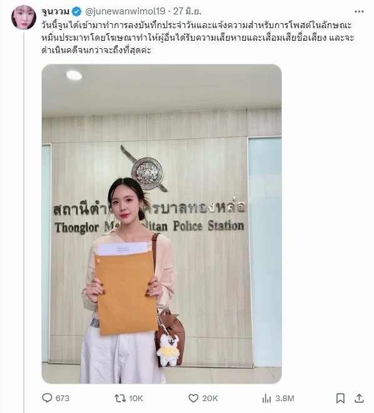The image size is (374, 413).
Task: Click the brown envelope in the photo
Action: (x=126, y=292)
